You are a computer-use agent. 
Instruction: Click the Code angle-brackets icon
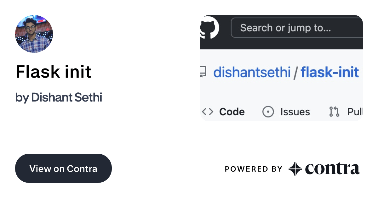[207, 112]
